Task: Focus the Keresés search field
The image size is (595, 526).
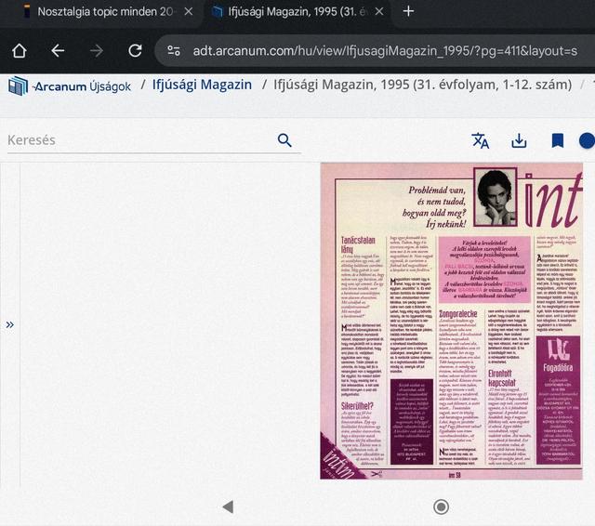Action: (139, 140)
